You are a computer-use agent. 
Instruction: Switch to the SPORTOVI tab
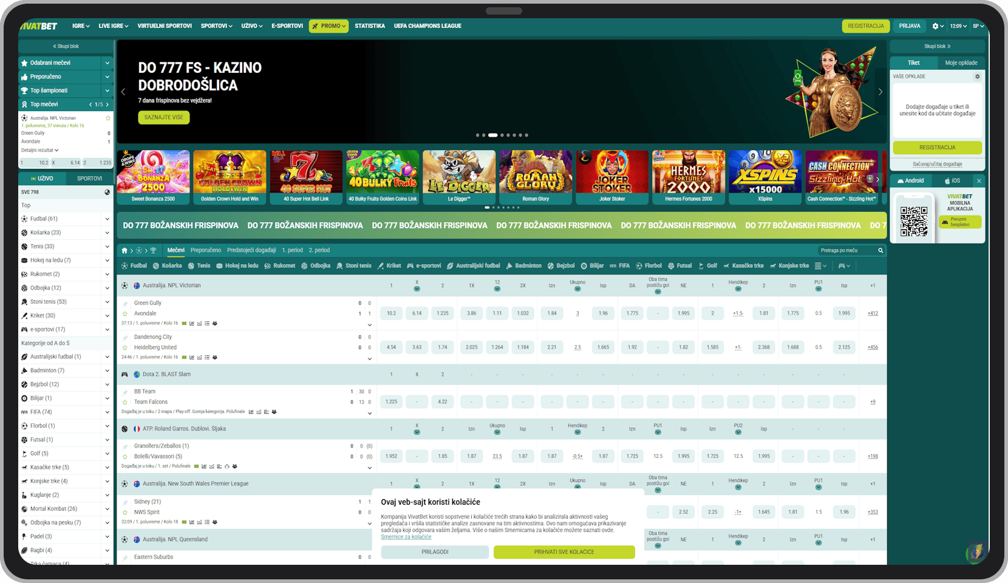(89, 179)
